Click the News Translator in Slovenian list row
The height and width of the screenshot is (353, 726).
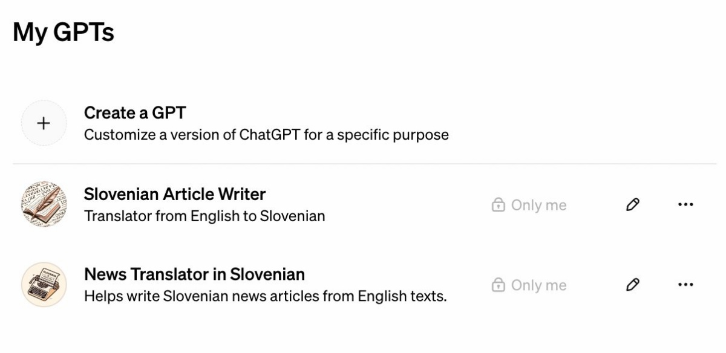[364, 284]
